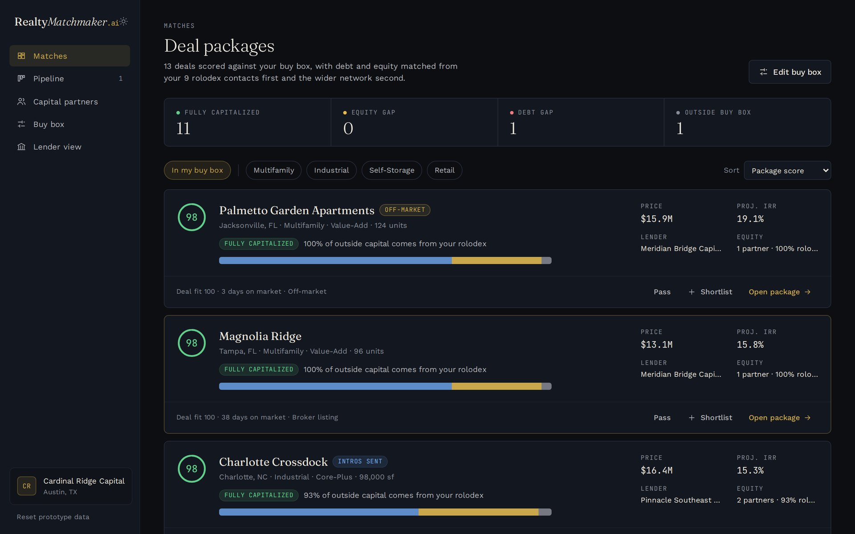Open Capital partners page
The height and width of the screenshot is (534, 855).
coord(70,101)
